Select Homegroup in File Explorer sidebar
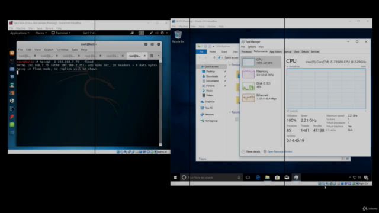Image resolution: width=379 pixels, height=213 pixels. (x=211, y=121)
